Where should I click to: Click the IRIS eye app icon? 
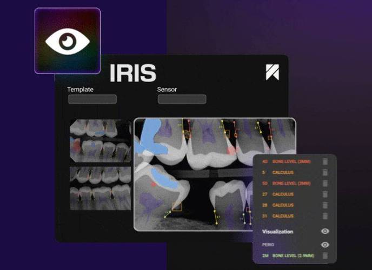point(67,40)
